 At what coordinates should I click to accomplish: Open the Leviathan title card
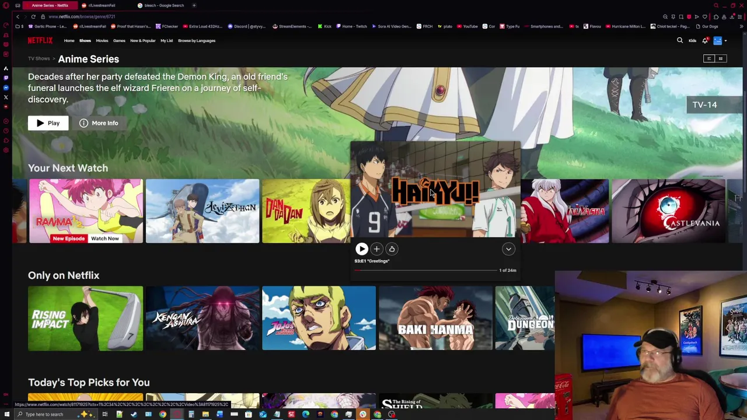tap(203, 211)
